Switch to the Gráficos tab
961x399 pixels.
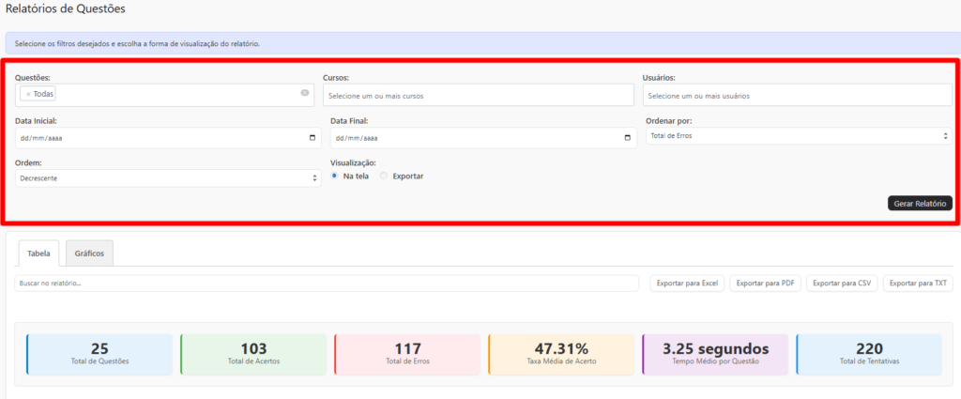89,253
